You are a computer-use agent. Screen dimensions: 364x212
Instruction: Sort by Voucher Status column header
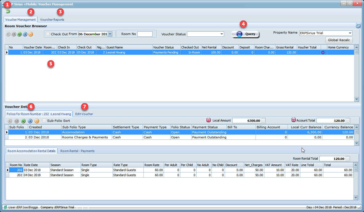click(167, 47)
